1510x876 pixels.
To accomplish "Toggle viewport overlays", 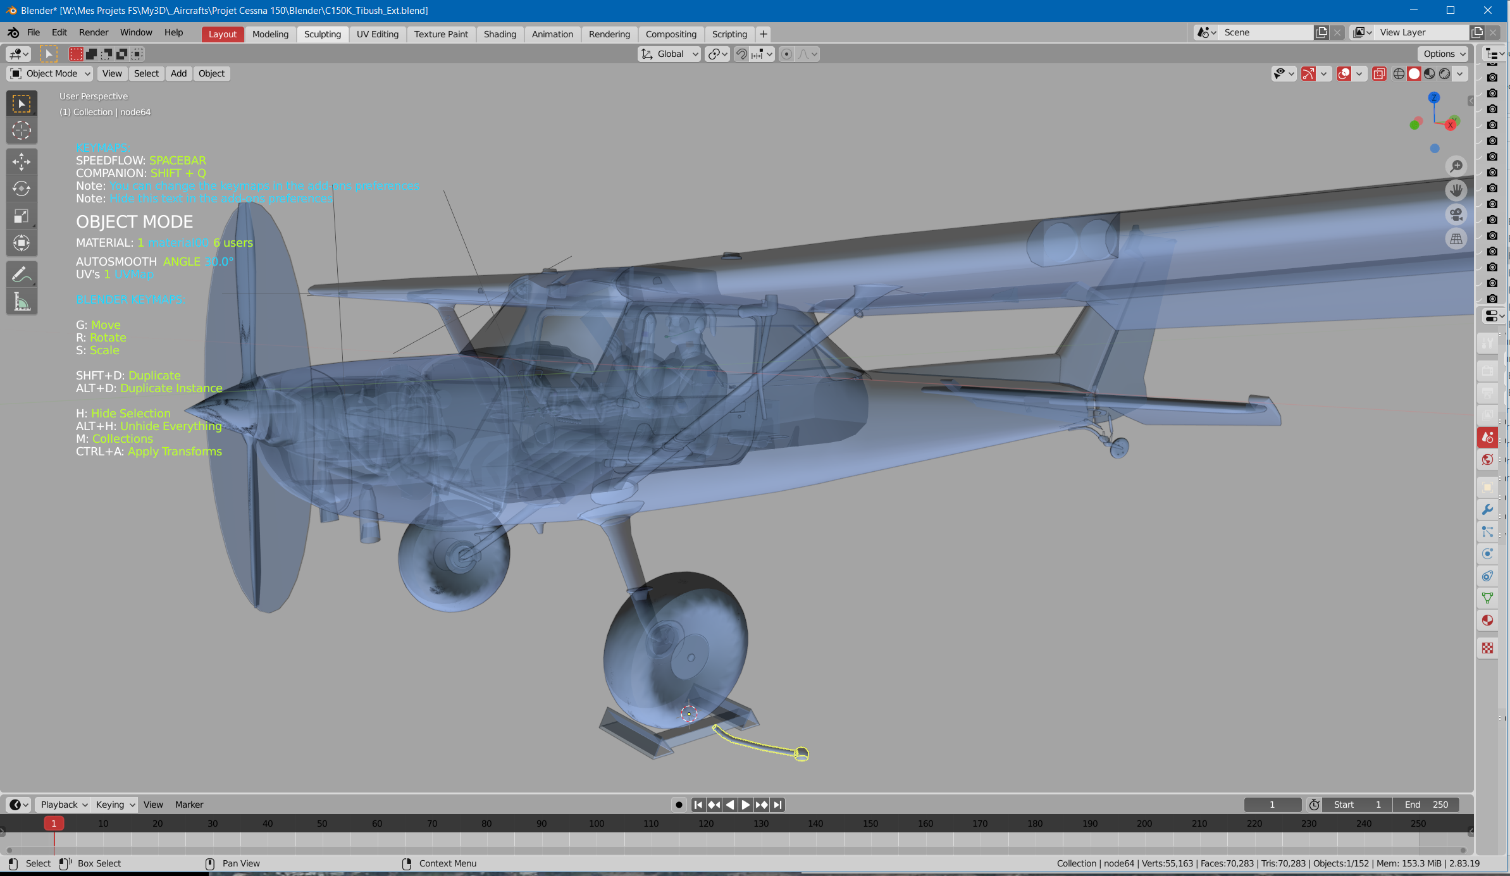I will pyautogui.click(x=1344, y=74).
